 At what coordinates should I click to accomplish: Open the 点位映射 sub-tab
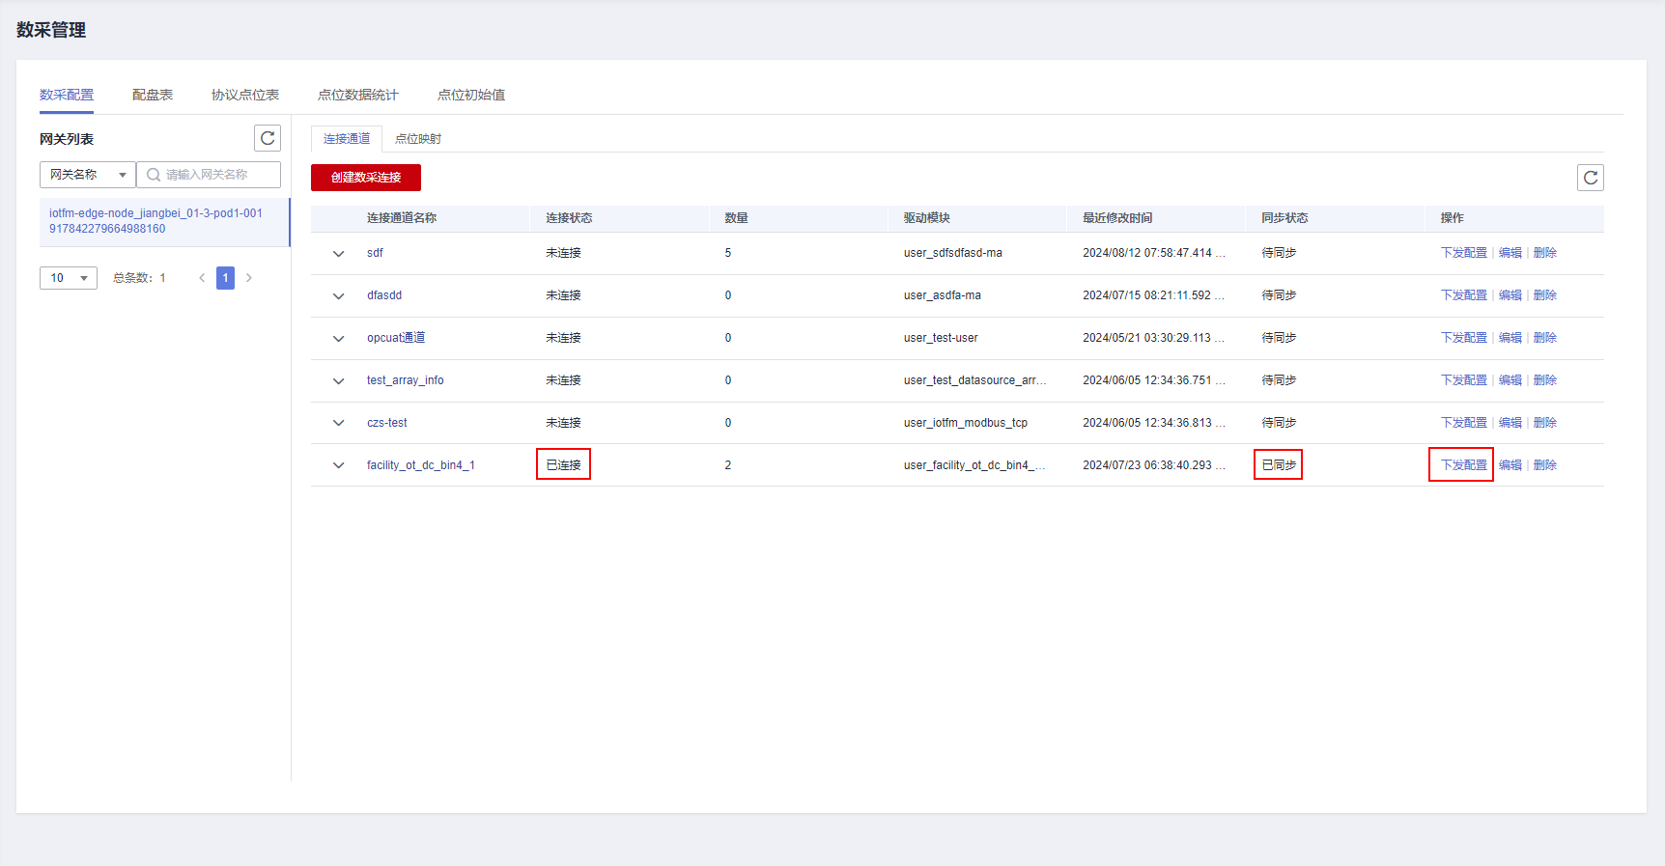point(418,139)
